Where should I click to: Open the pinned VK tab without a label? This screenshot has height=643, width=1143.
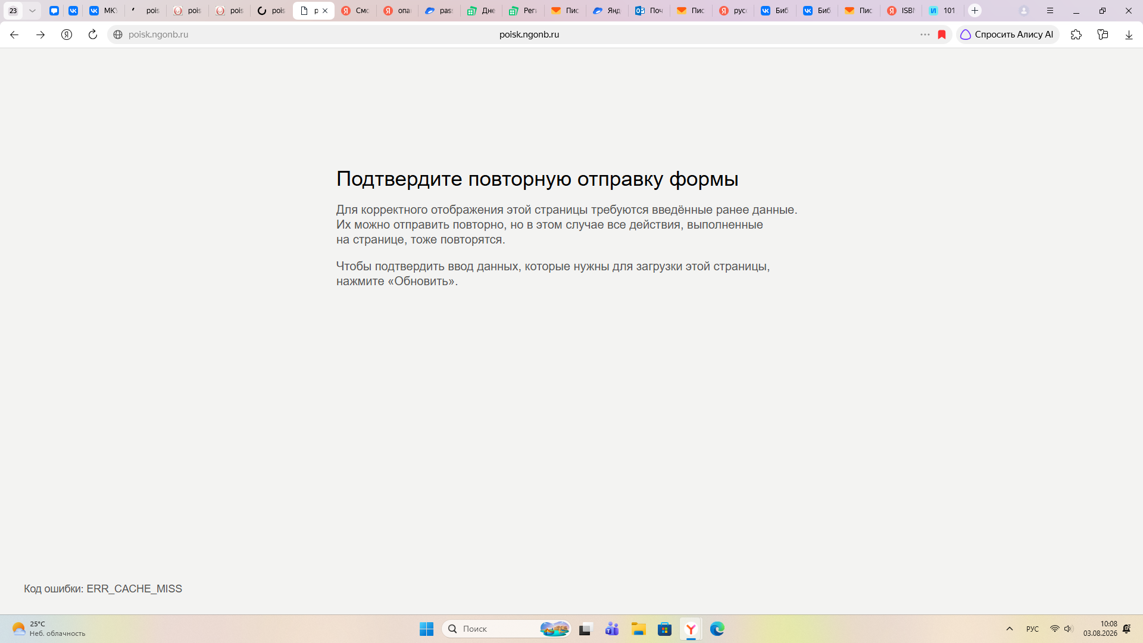coord(73,11)
